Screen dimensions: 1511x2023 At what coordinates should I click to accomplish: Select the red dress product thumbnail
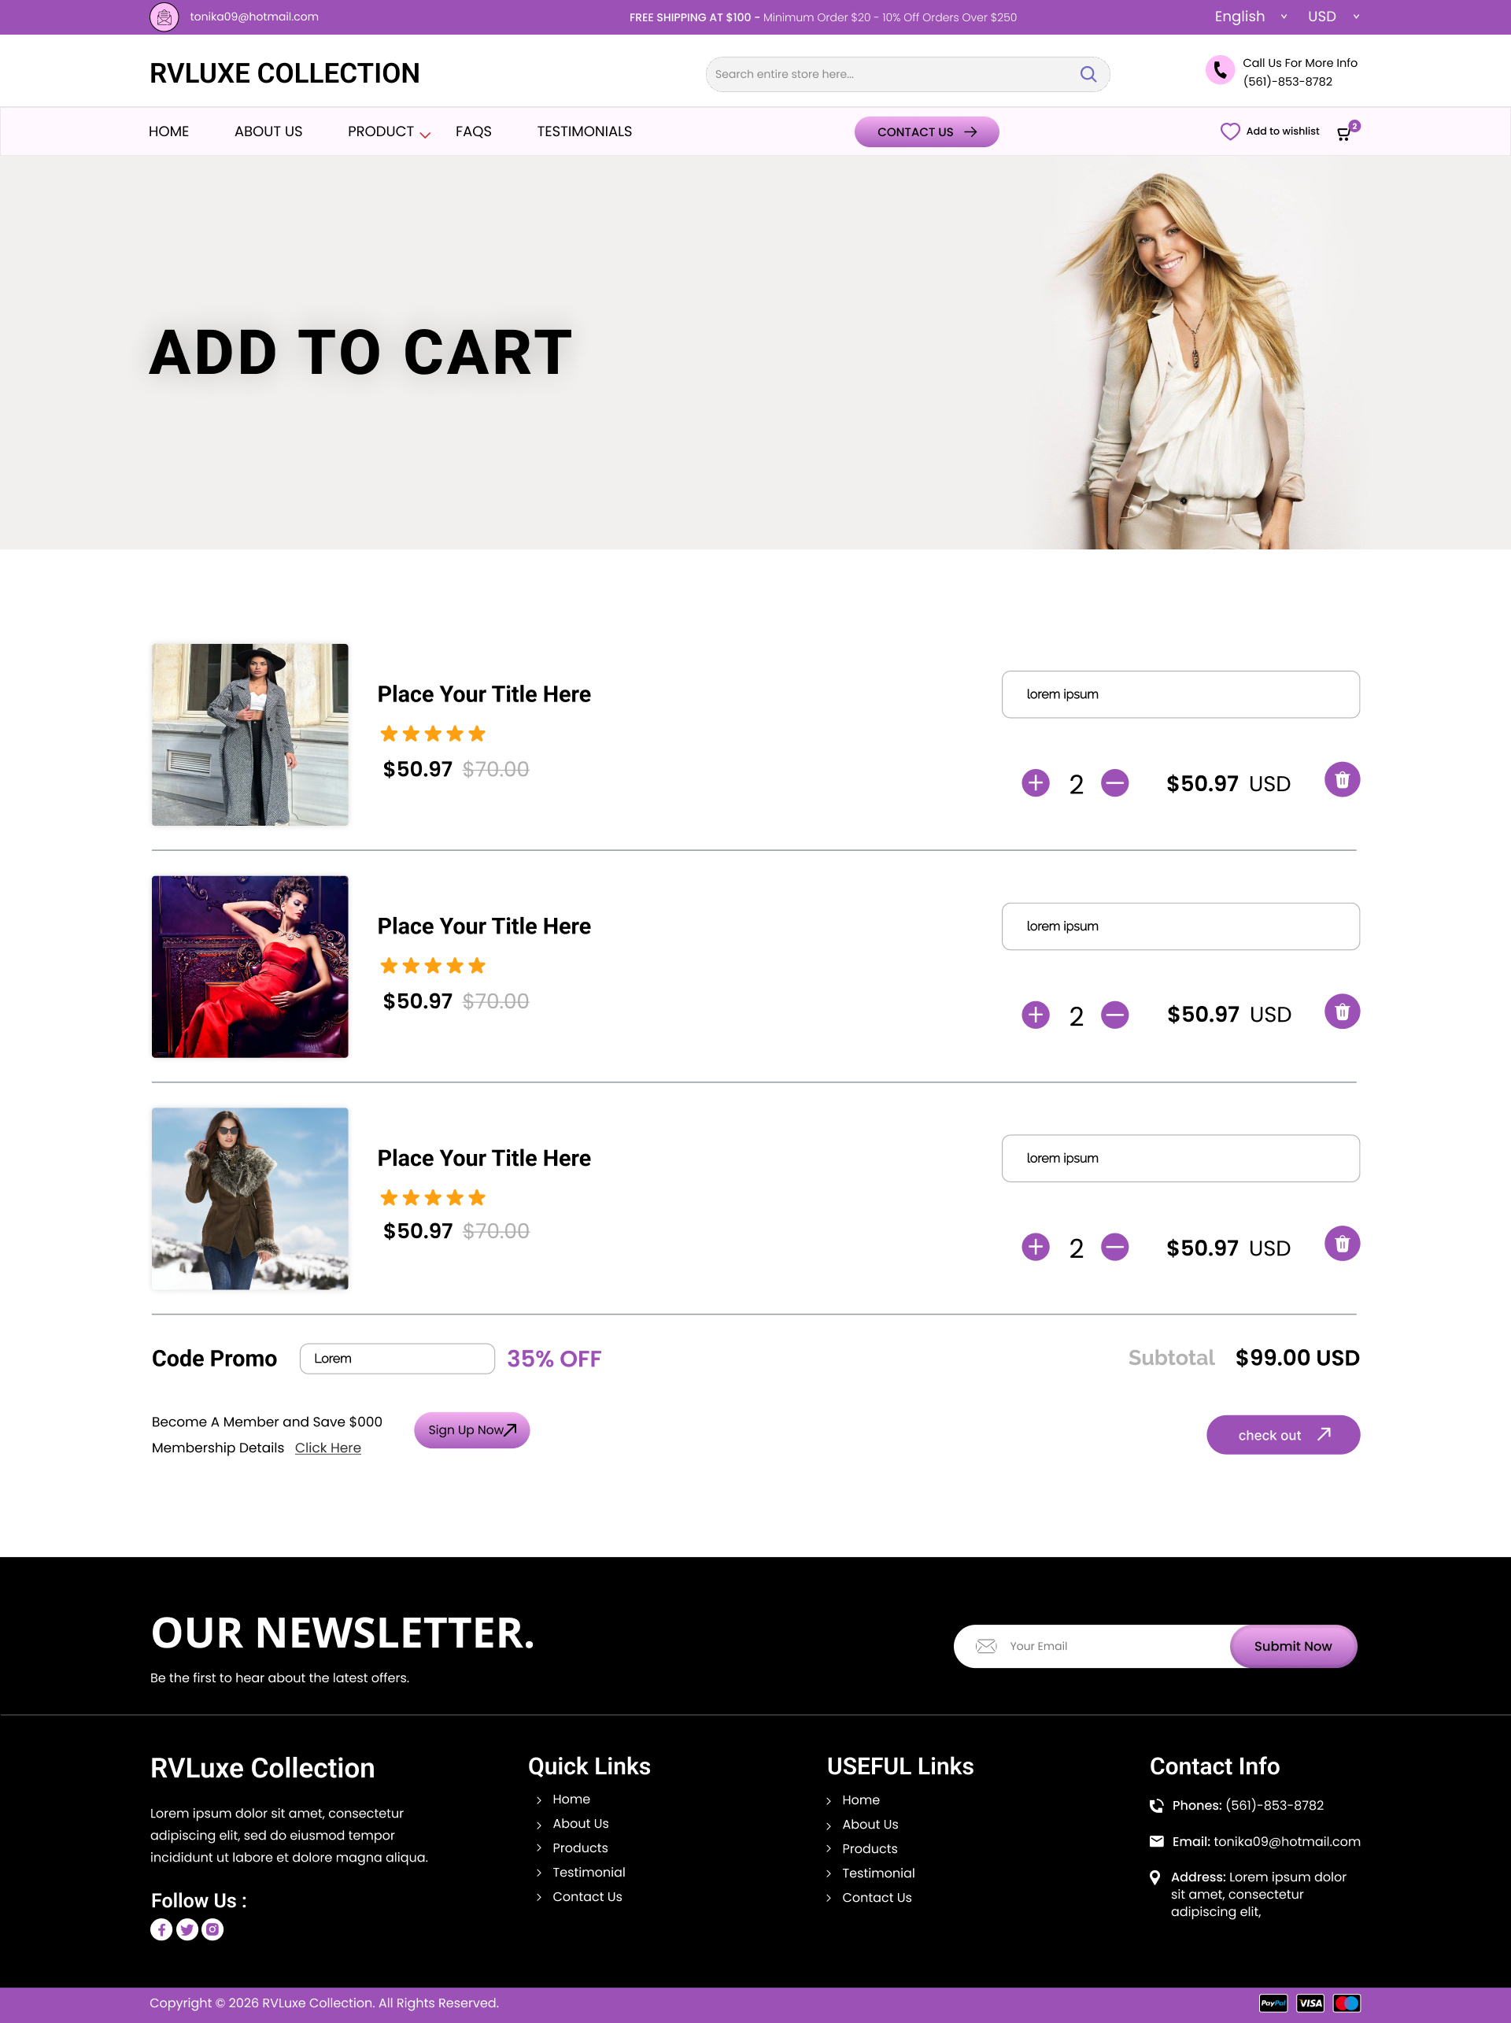(249, 967)
